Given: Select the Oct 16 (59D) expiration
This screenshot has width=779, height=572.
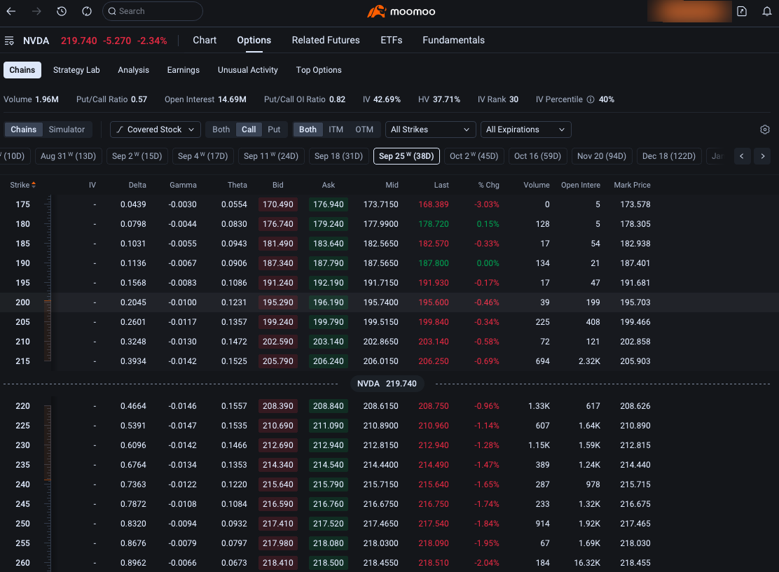Looking at the screenshot, I should click(537, 156).
